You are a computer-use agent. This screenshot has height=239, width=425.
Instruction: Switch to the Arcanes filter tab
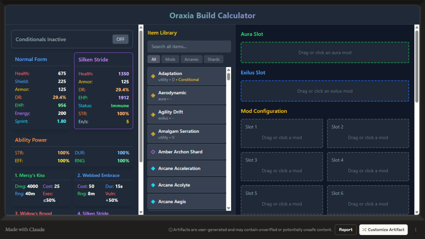pos(191,59)
